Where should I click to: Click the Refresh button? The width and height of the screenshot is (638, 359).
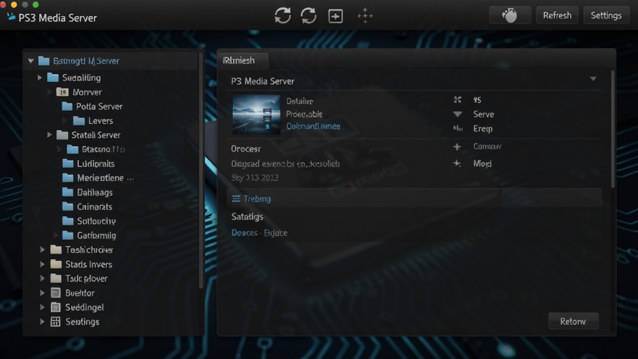point(557,16)
